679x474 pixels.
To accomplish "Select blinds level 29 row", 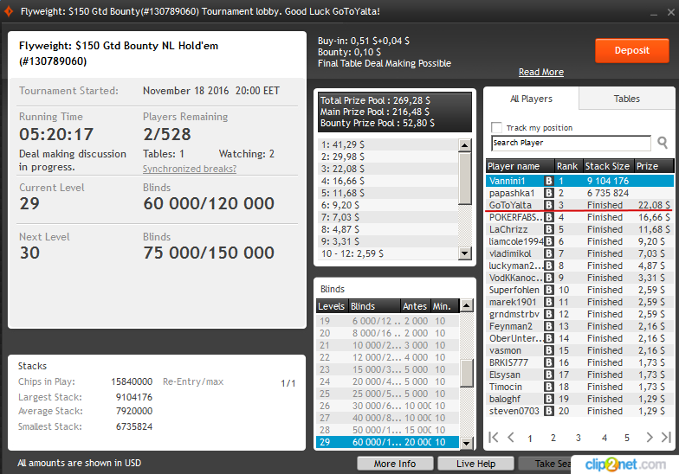I will [x=388, y=442].
